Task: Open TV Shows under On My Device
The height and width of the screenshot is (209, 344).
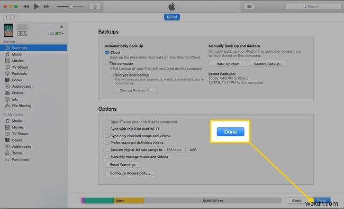Action: [33, 134]
